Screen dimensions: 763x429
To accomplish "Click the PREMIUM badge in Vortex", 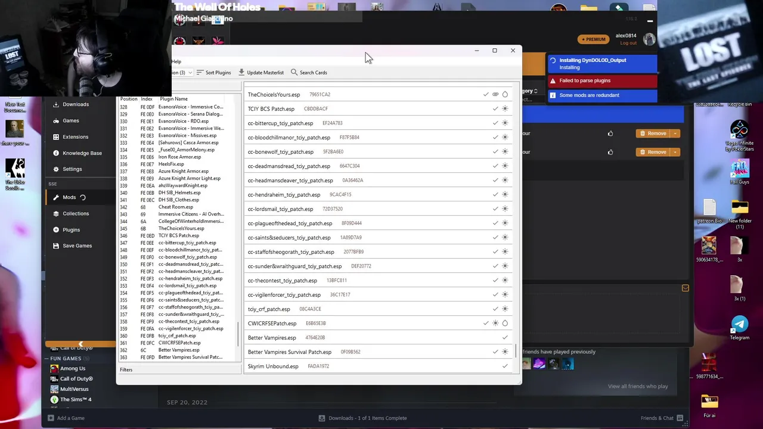I will (x=593, y=39).
